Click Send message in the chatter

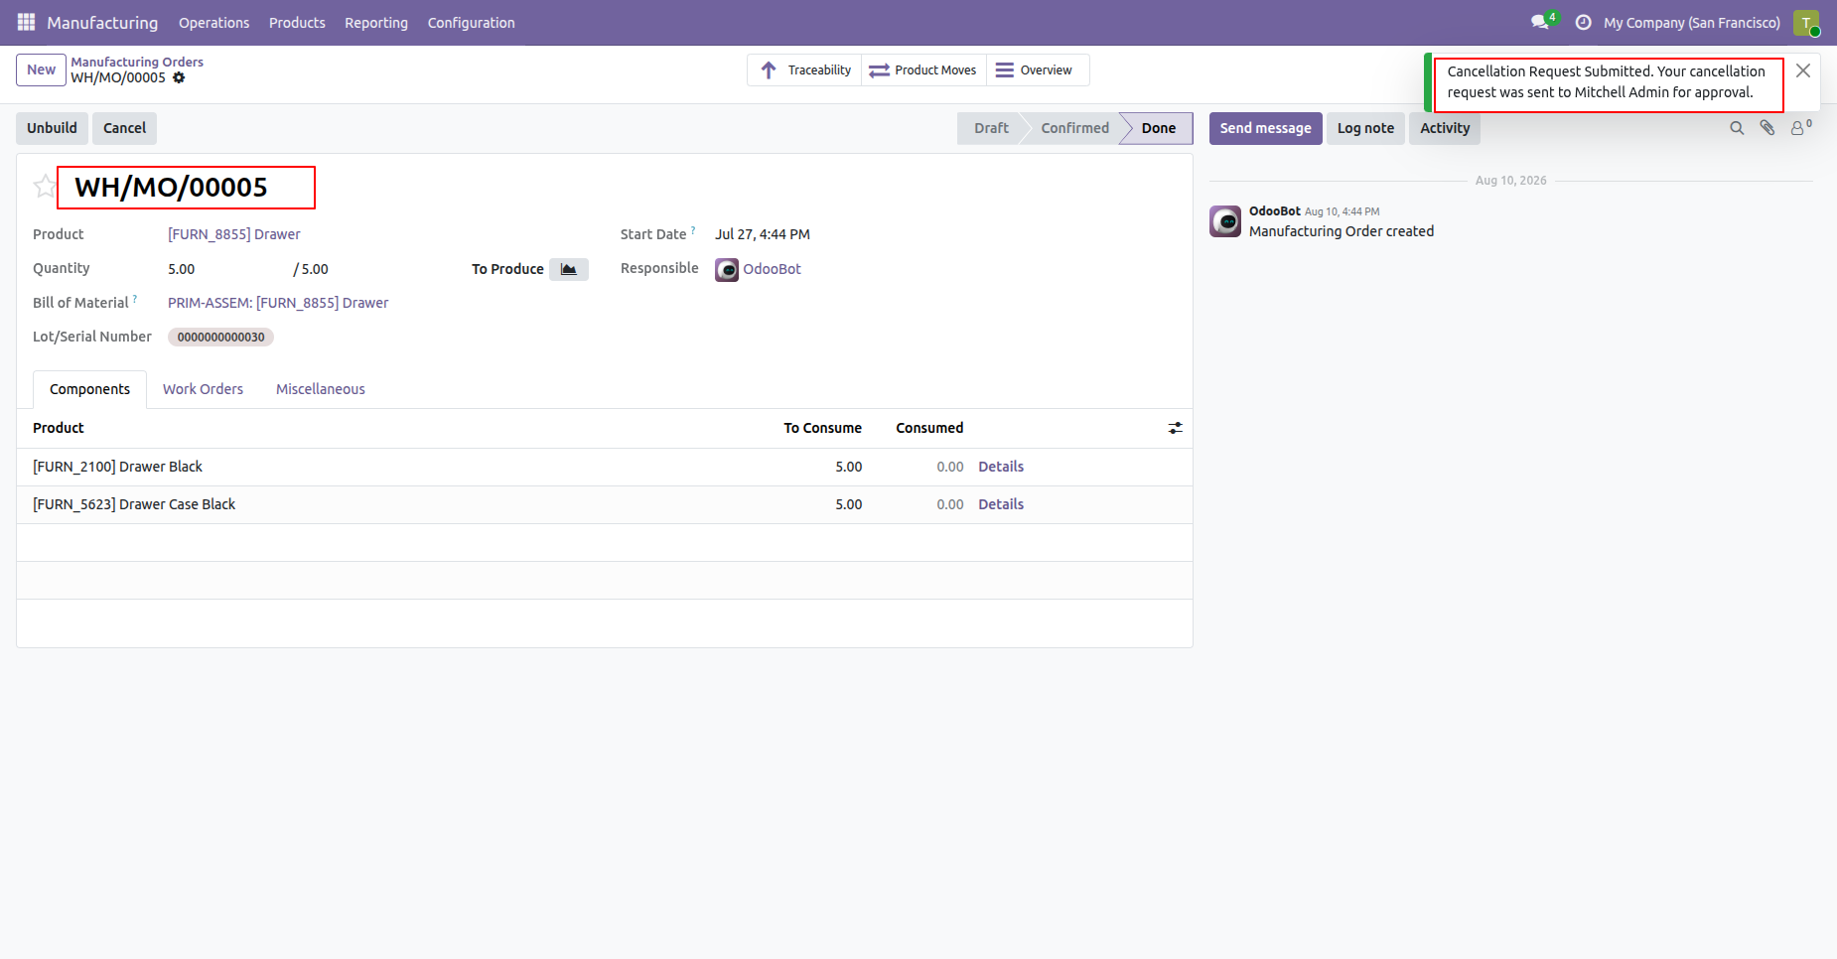(1265, 128)
